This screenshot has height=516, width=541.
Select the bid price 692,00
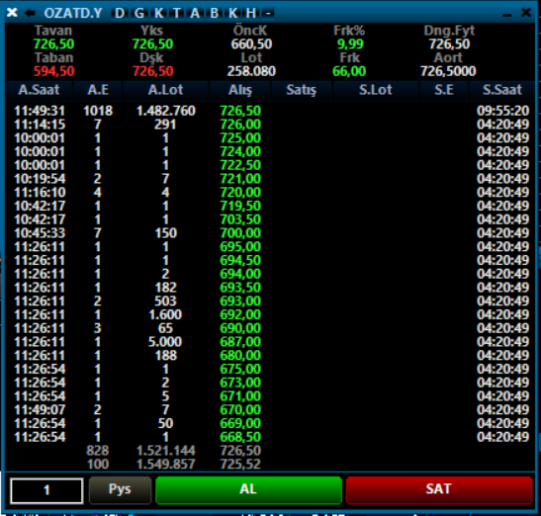[x=240, y=315]
